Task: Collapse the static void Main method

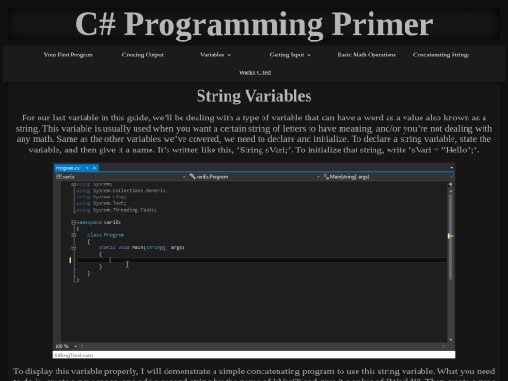Action: coord(74,247)
